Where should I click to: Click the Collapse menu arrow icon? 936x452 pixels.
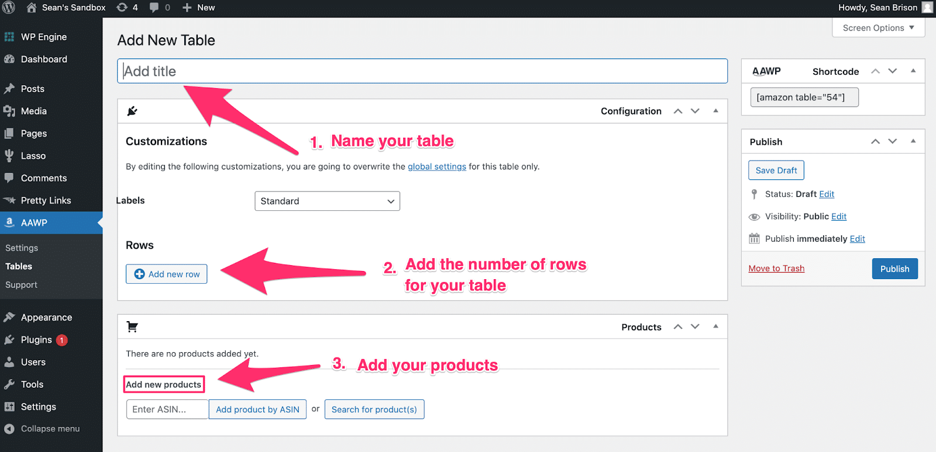(x=9, y=429)
